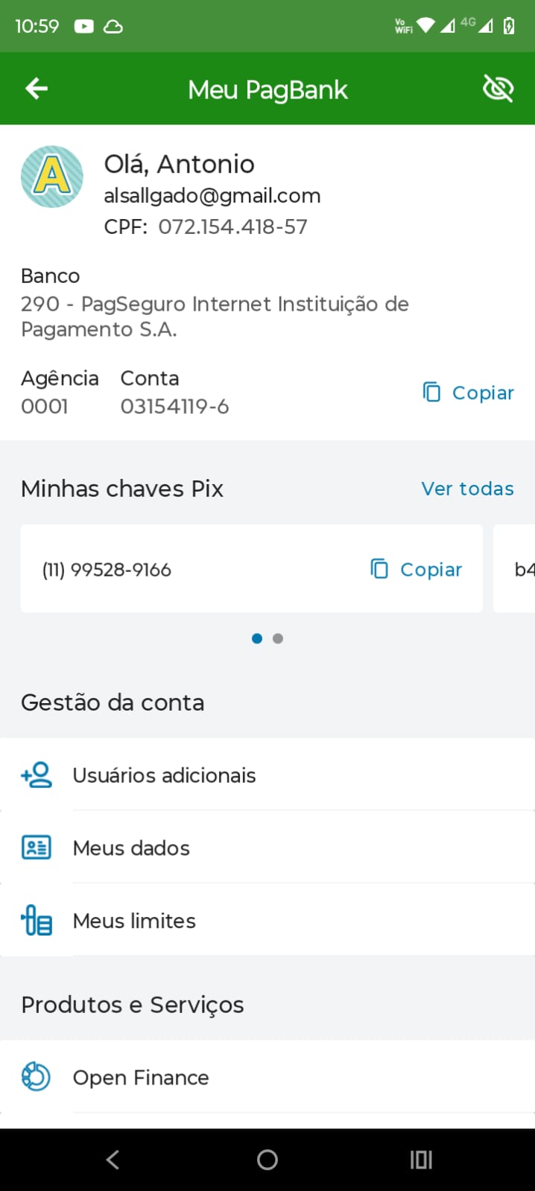Tap the copy icon beside account number
This screenshot has height=1191, width=535.
(x=431, y=392)
